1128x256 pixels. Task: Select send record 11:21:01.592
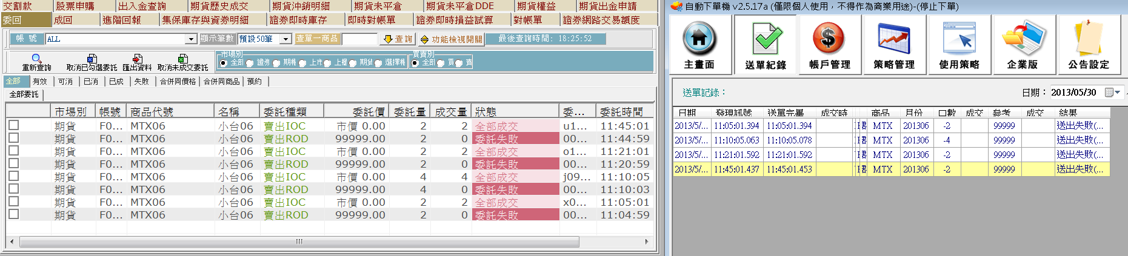pyautogui.click(x=891, y=155)
